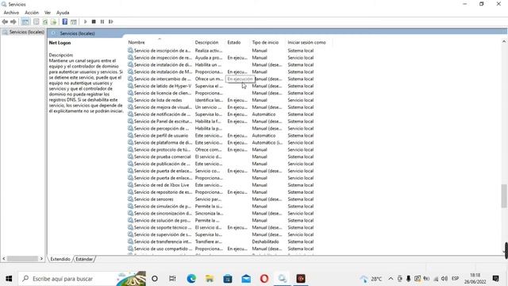Open the taskbar clock and date
Viewport: 508px width, 286px height.
tap(475, 279)
